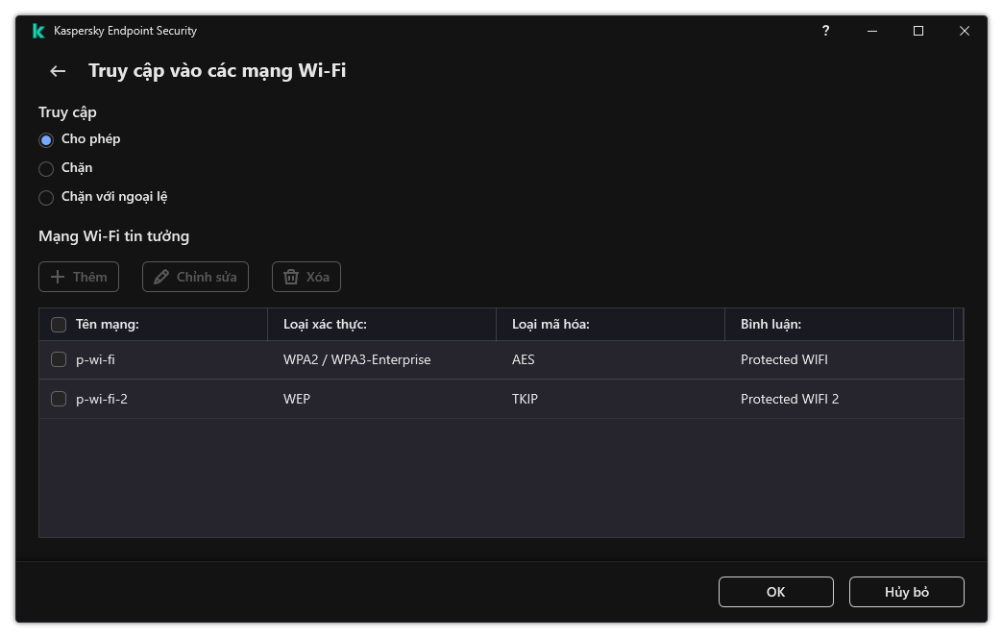The image size is (1003, 638).
Task: Click the plus icon on the Thêm button
Action: pyautogui.click(x=60, y=277)
